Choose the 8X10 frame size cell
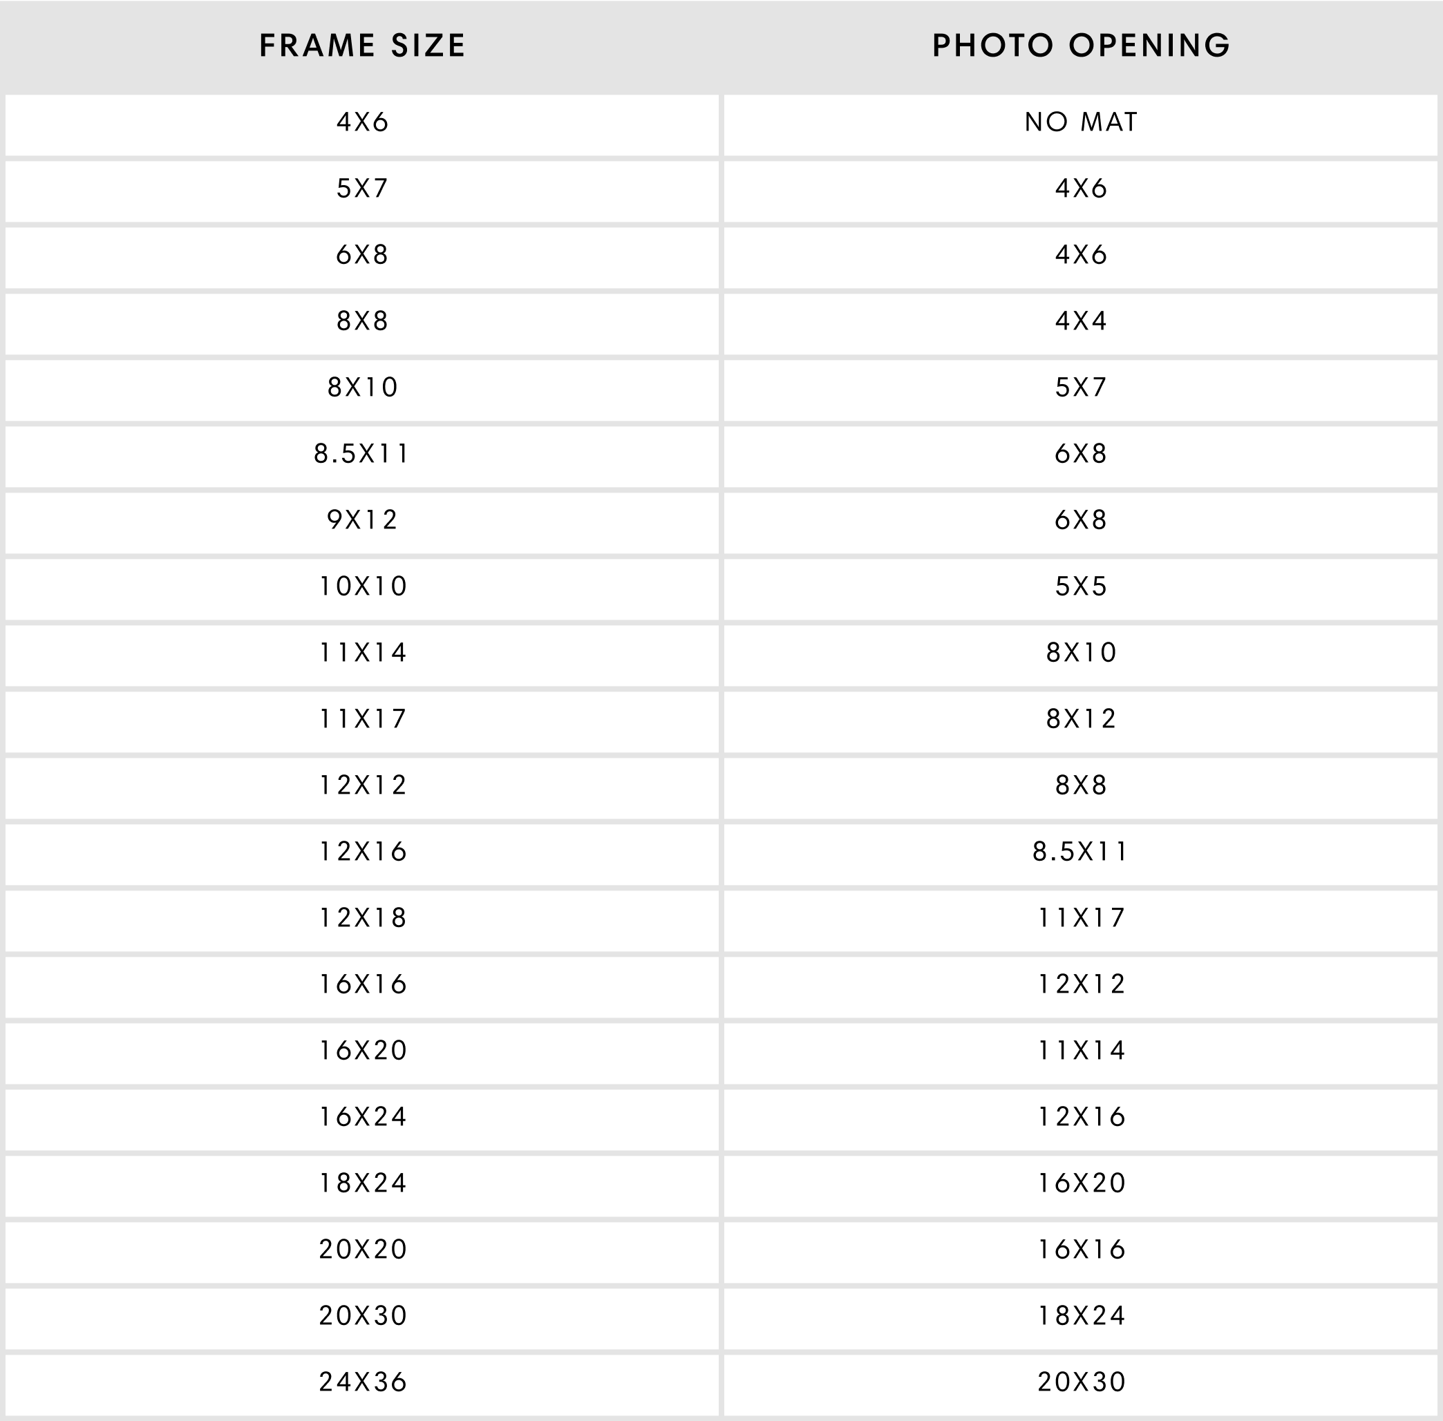The image size is (1443, 1421). point(362,390)
